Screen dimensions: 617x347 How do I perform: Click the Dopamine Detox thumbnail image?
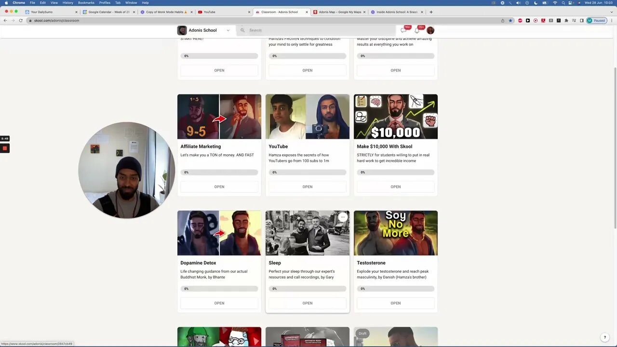click(219, 233)
